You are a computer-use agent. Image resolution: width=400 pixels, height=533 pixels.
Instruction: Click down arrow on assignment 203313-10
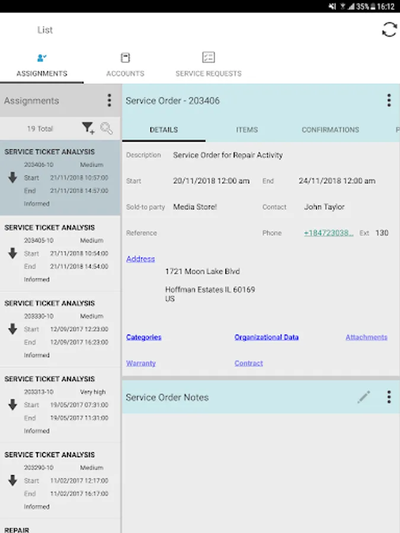click(x=12, y=405)
